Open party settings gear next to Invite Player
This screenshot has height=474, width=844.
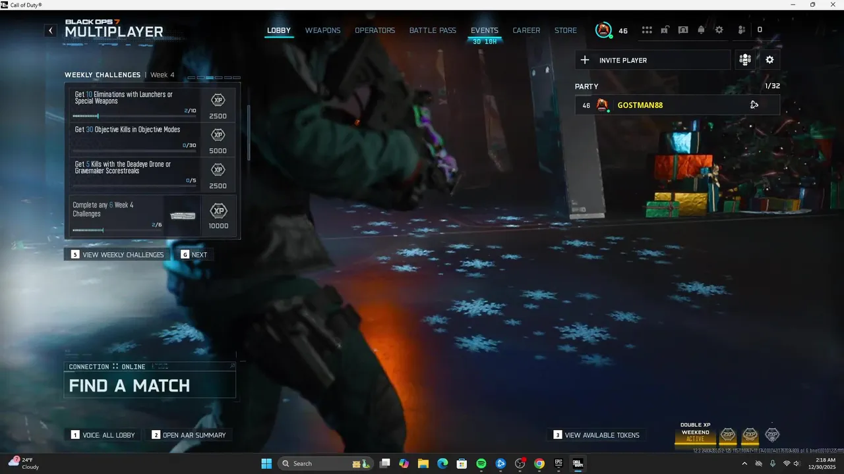point(769,60)
